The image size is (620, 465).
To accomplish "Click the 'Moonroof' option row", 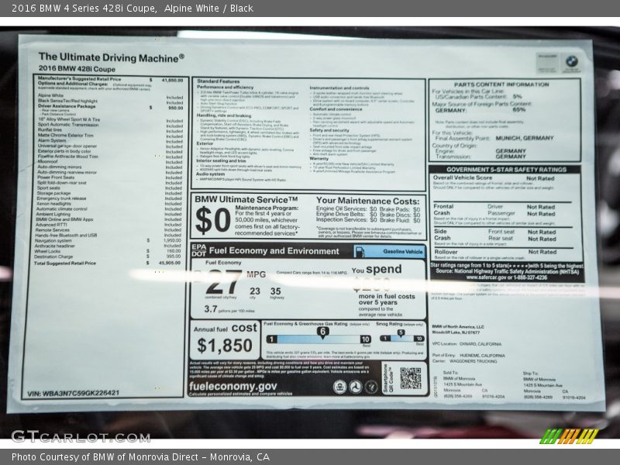I will (109, 162).
